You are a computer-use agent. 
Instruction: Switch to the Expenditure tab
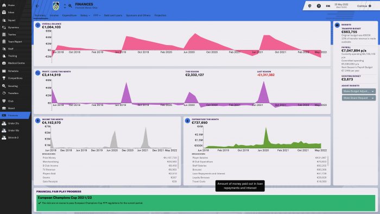click(69, 15)
